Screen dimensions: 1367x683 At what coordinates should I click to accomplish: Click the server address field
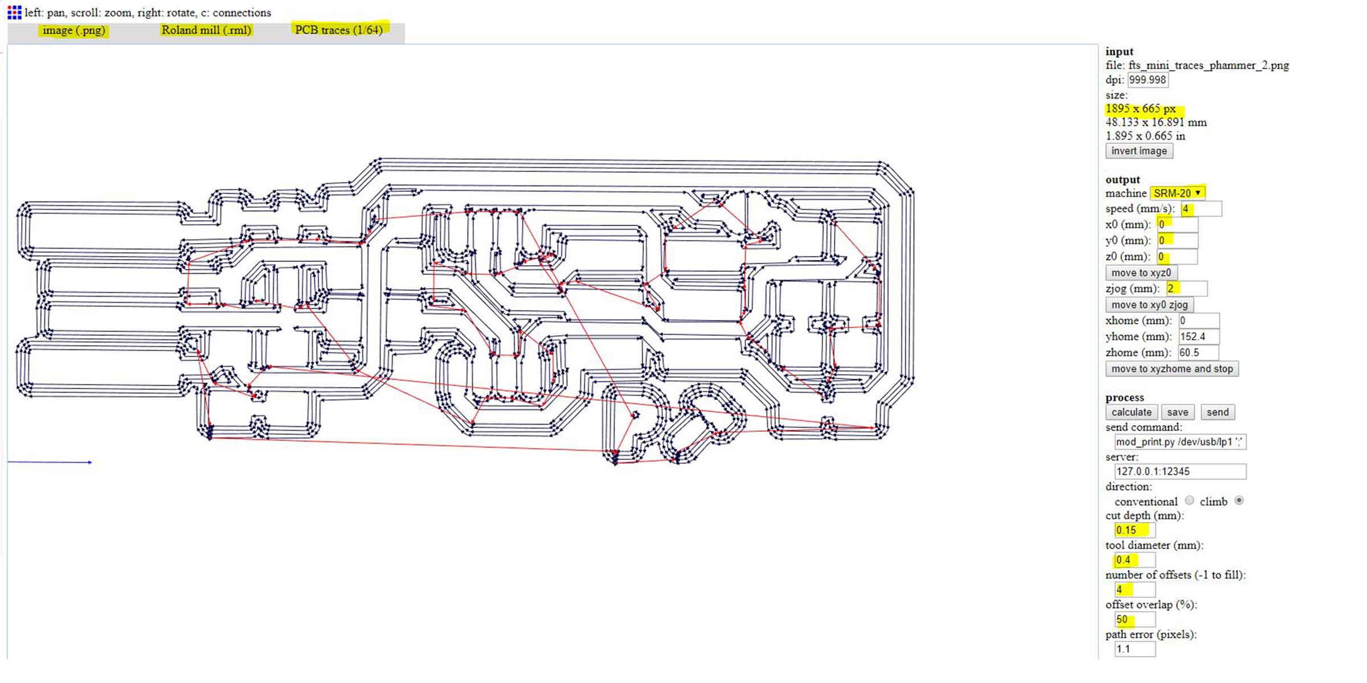pyautogui.click(x=1180, y=471)
